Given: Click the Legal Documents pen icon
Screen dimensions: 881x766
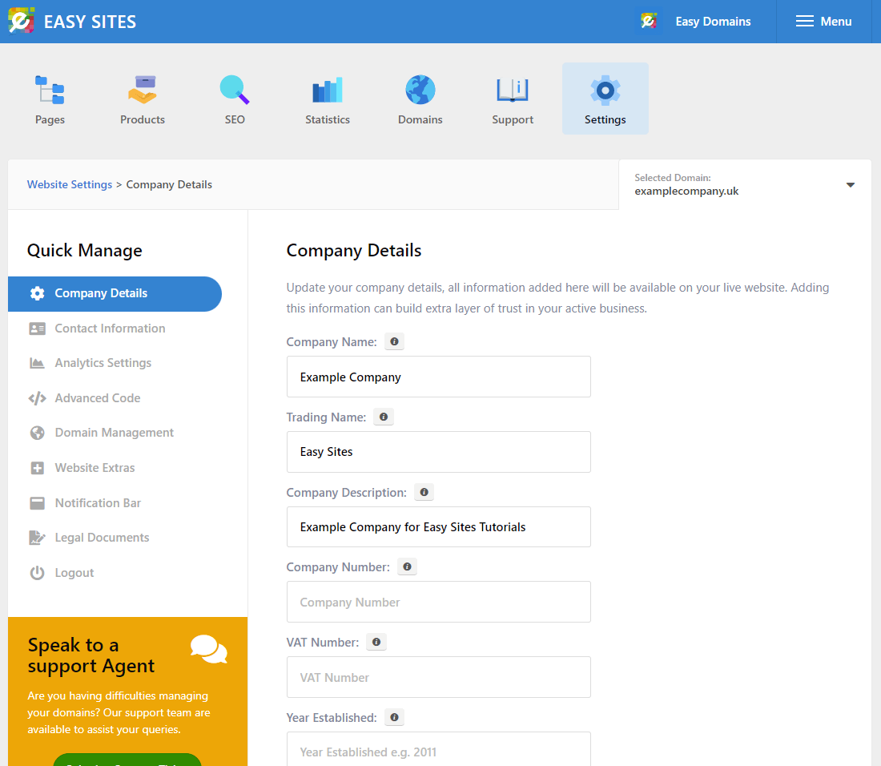Looking at the screenshot, I should (37, 538).
